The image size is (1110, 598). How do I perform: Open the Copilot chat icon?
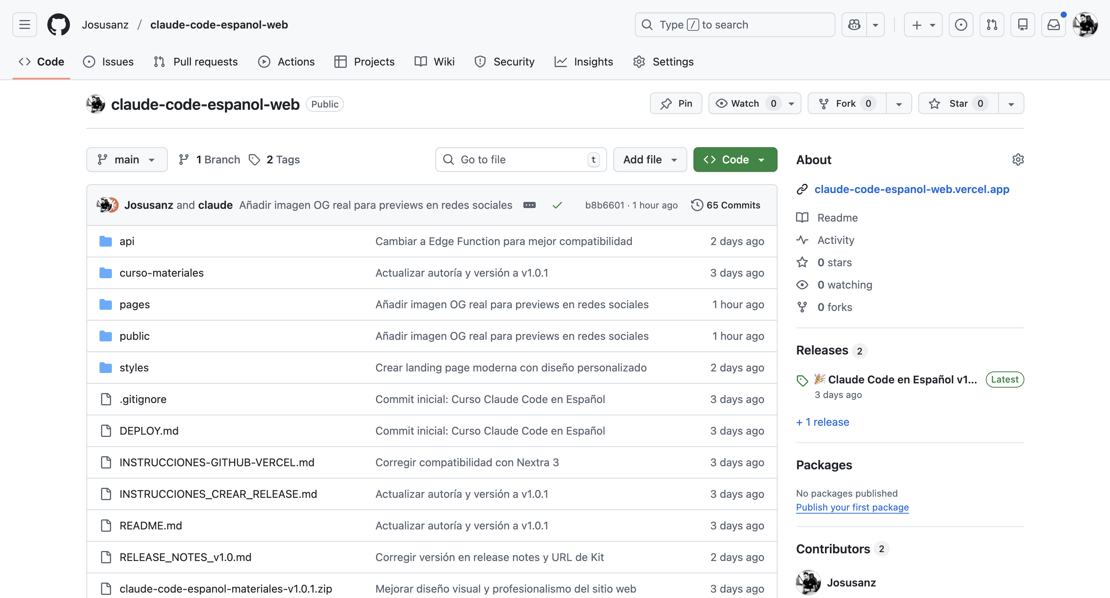click(854, 25)
